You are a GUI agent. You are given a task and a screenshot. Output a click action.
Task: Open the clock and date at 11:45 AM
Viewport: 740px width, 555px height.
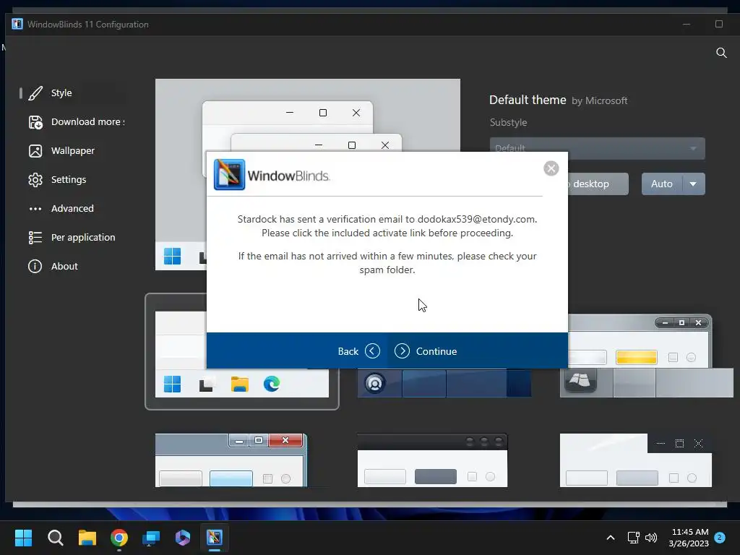689,538
